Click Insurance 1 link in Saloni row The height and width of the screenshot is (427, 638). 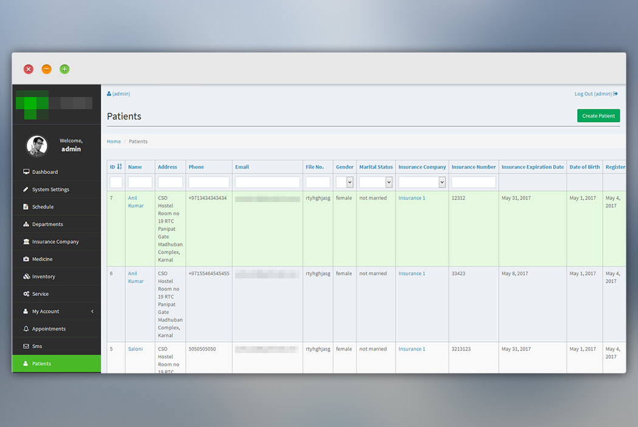[411, 349]
